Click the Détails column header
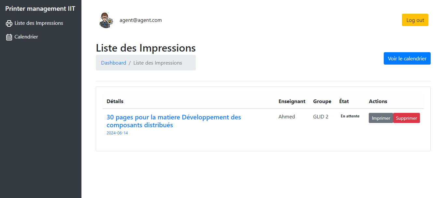Viewport: 445px width, 198px height. pos(115,101)
